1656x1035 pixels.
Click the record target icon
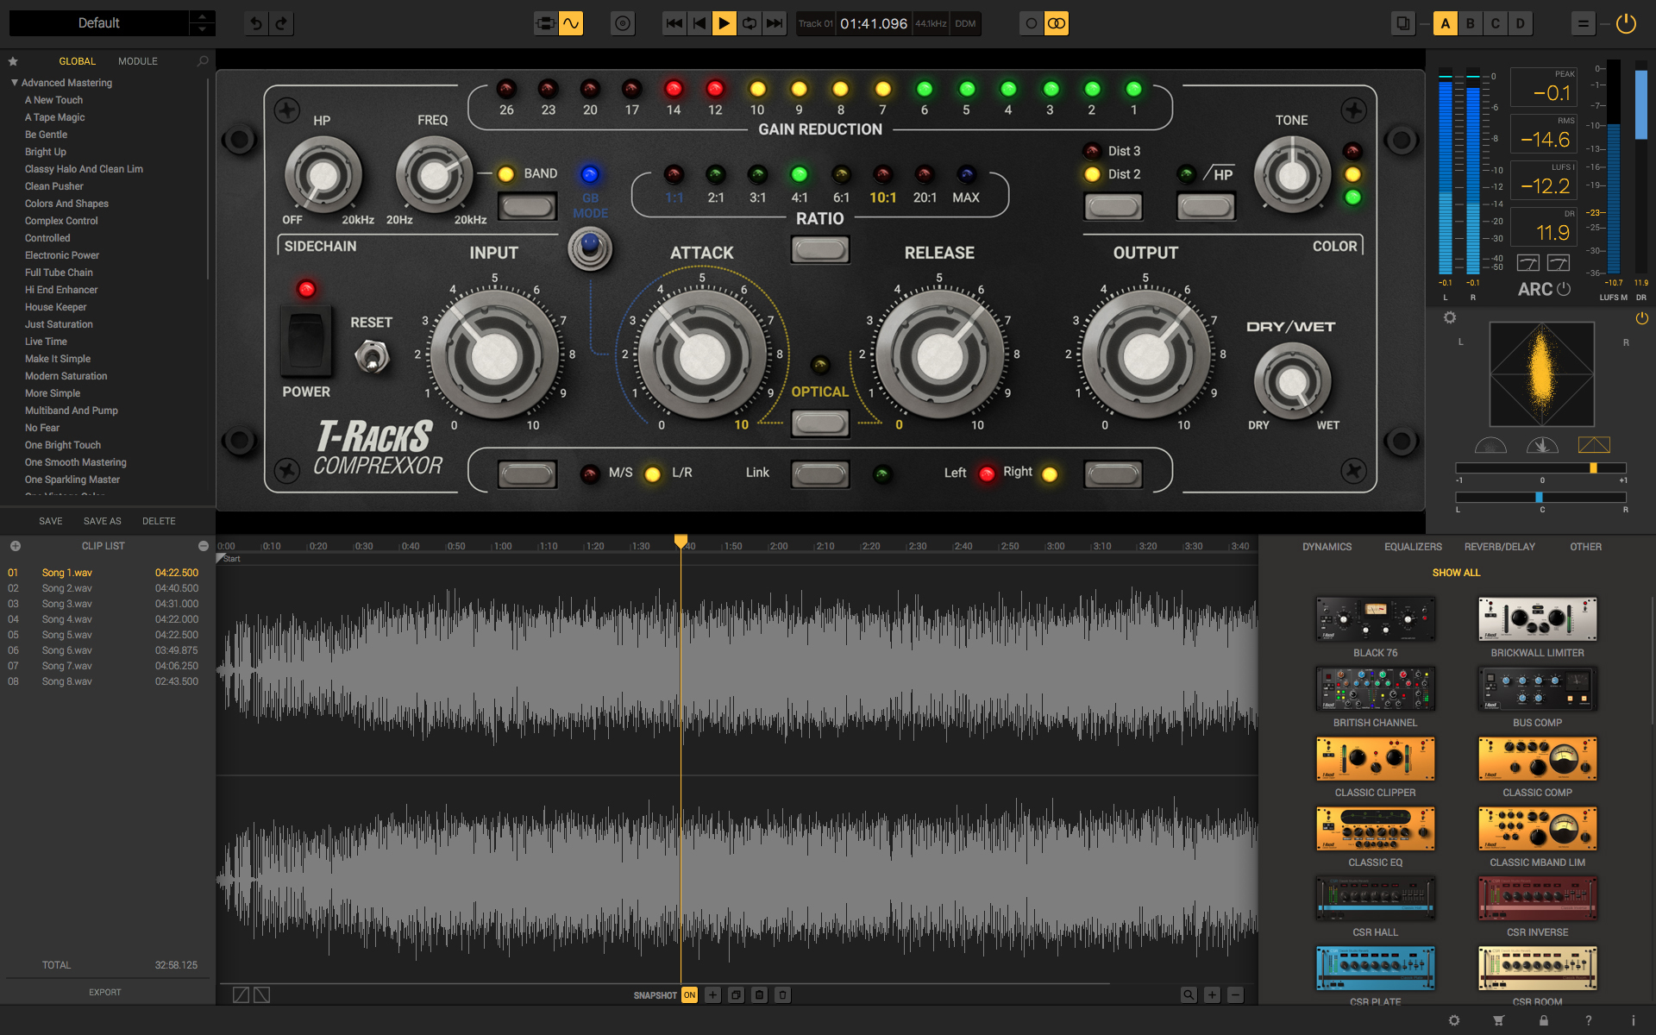coord(623,23)
